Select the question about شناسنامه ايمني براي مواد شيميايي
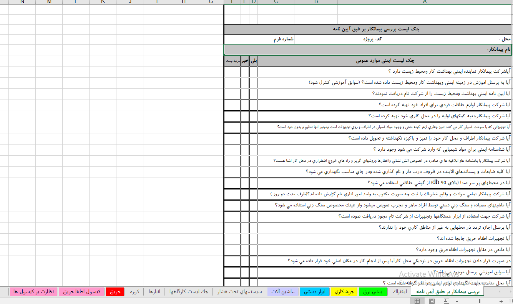The image size is (513, 304). pyautogui.click(x=385, y=150)
